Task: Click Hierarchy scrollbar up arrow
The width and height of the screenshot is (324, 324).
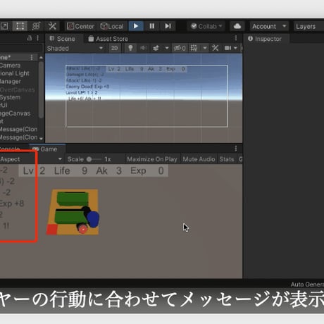Action: pyautogui.click(x=41, y=57)
